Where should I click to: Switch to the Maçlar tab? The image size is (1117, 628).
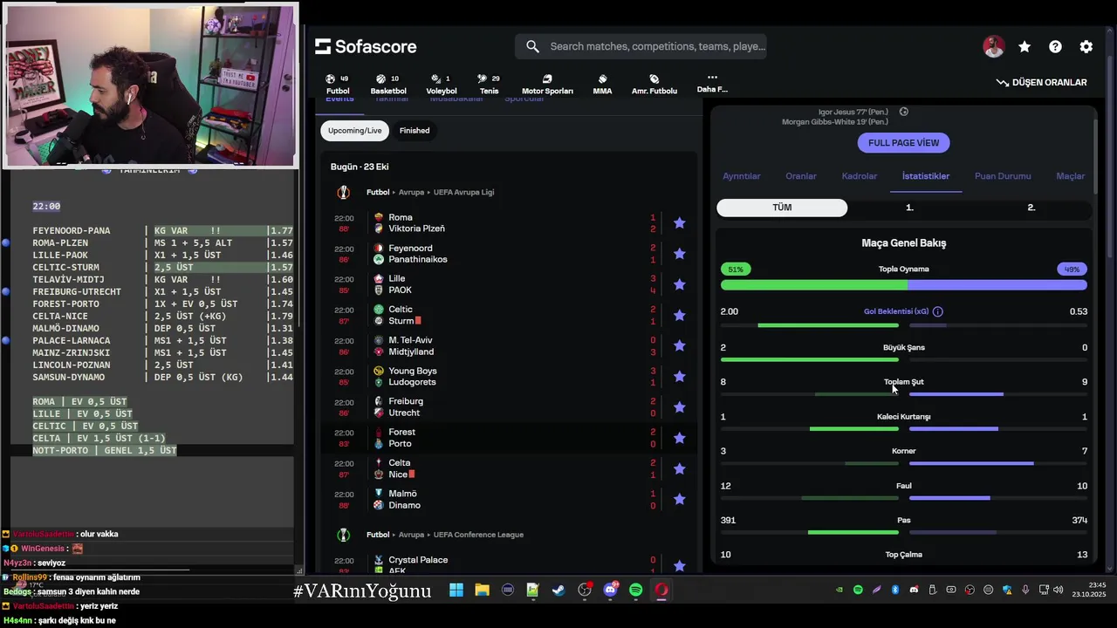point(1071,176)
